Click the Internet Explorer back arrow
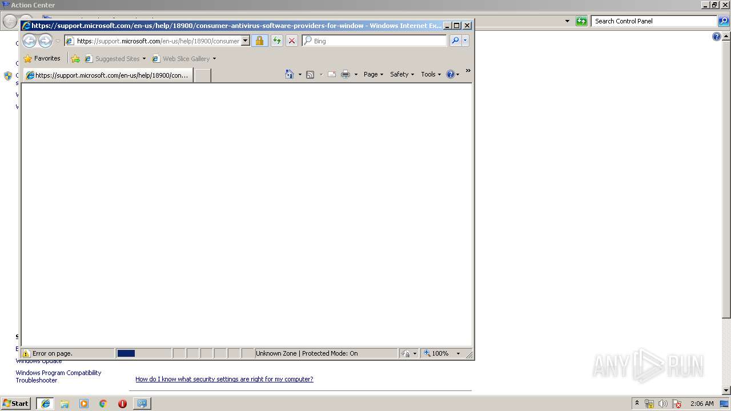Screen dimensions: 731x411 click(x=30, y=41)
